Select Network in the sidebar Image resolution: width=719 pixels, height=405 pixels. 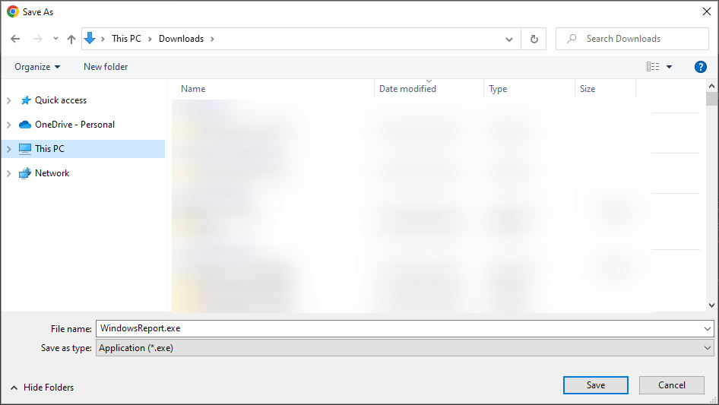pyautogui.click(x=52, y=173)
